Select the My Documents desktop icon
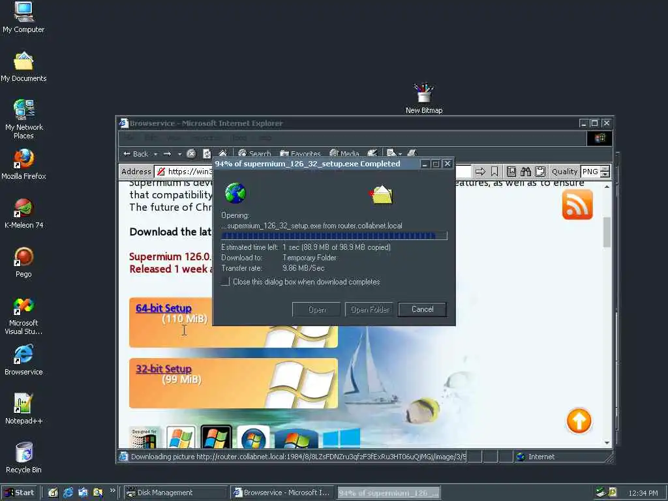The width and height of the screenshot is (668, 501). [x=23, y=67]
